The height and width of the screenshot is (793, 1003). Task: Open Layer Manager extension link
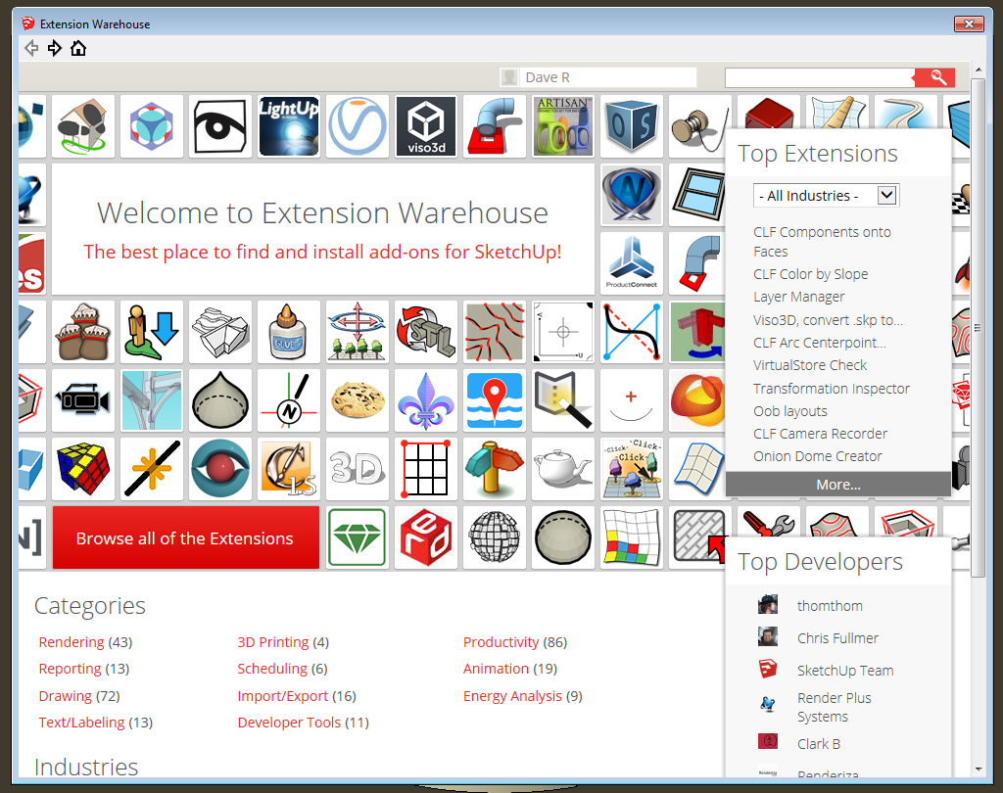799,297
